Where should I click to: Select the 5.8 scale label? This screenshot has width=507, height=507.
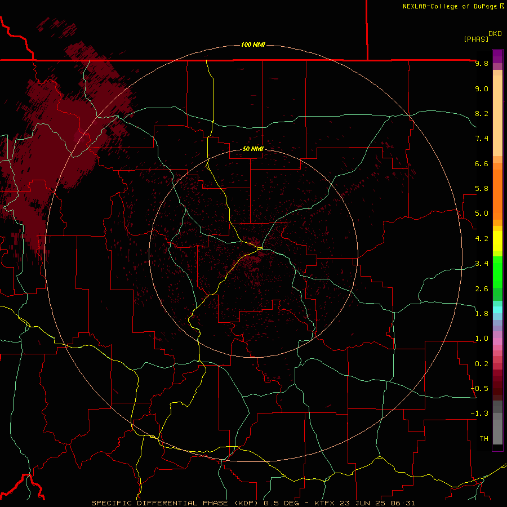[482, 189]
